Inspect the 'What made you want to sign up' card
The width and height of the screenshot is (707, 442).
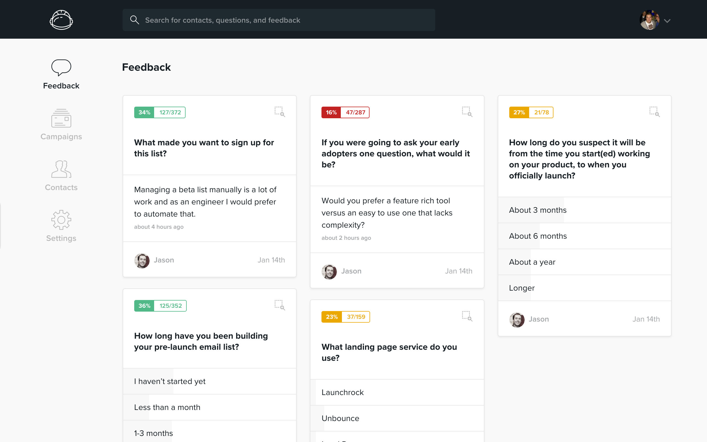pyautogui.click(x=279, y=112)
